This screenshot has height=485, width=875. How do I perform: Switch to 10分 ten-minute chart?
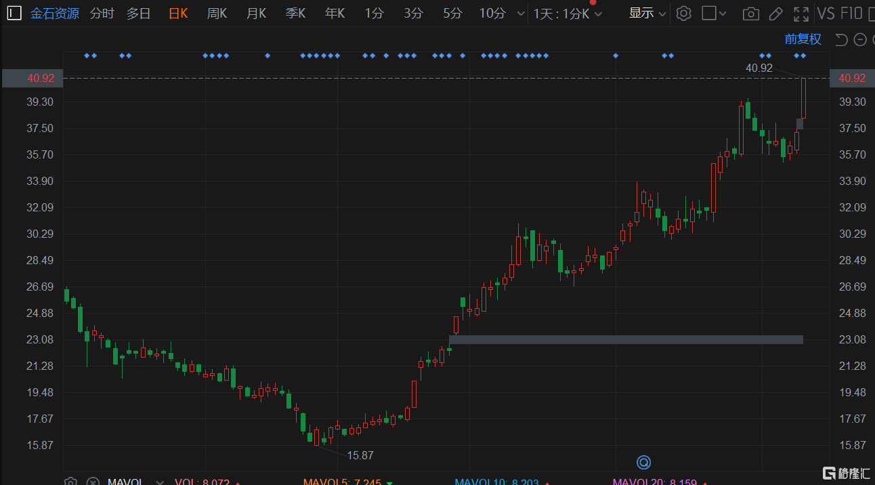[x=492, y=13]
